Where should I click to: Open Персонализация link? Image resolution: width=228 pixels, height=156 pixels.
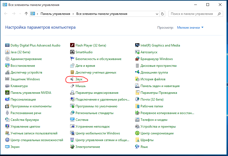point(23,99)
